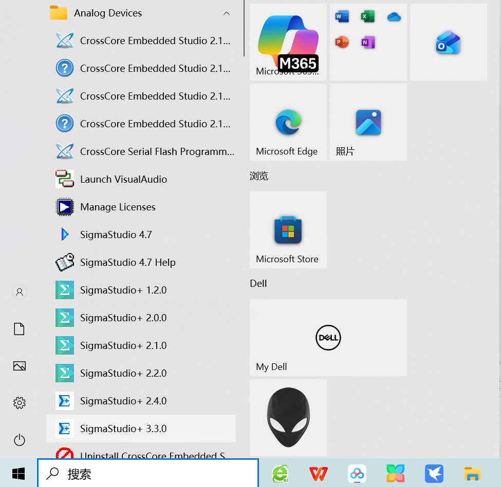
Task: Launch SigmaStudio 4.7 blue arrow icon
Action: pos(65,235)
